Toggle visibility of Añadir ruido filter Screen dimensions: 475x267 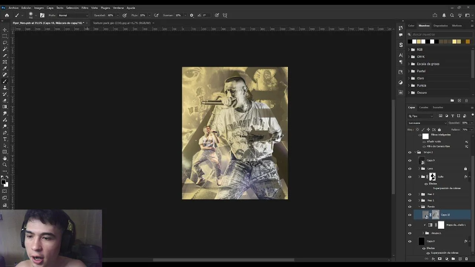click(424, 142)
